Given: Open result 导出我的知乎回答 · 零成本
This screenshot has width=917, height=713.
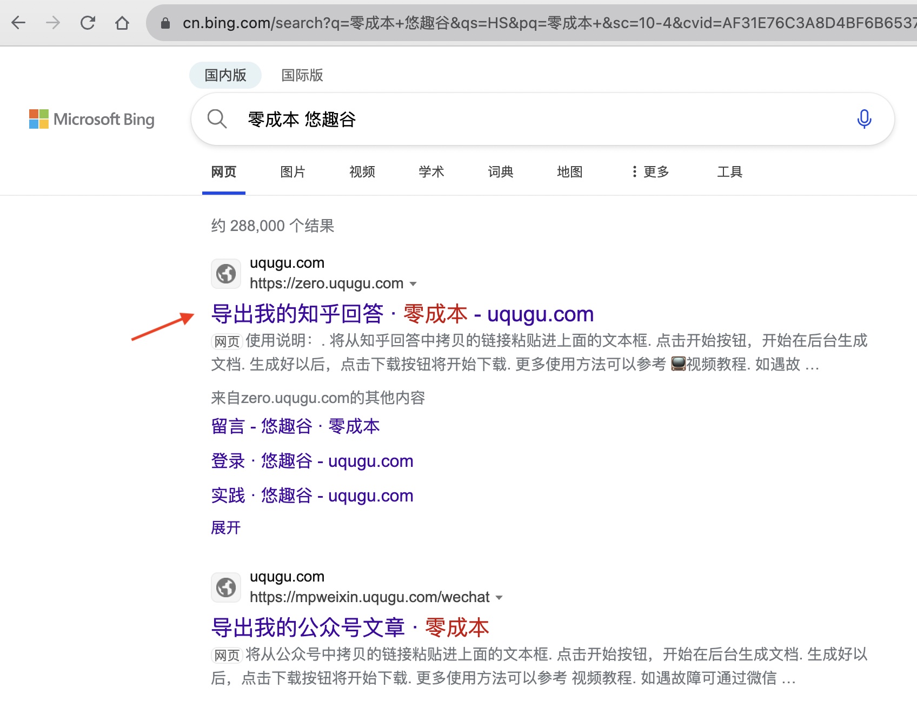Looking at the screenshot, I should click(402, 314).
